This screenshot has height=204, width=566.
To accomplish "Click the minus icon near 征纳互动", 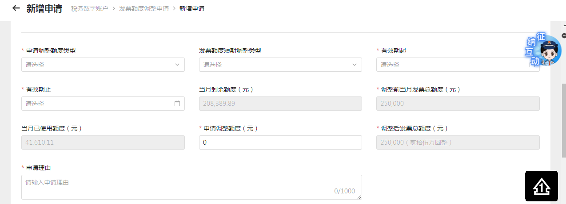I will tap(564, 36).
